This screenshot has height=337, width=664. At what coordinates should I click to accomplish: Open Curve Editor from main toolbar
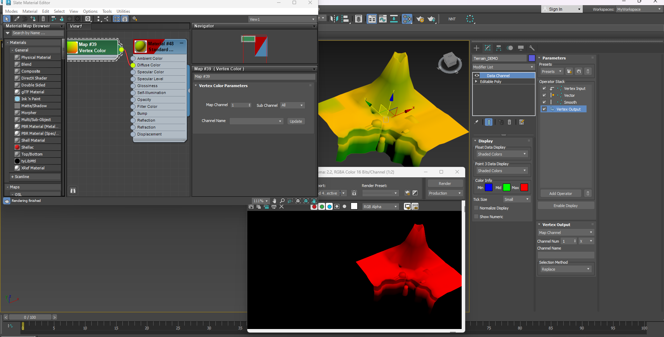point(382,19)
